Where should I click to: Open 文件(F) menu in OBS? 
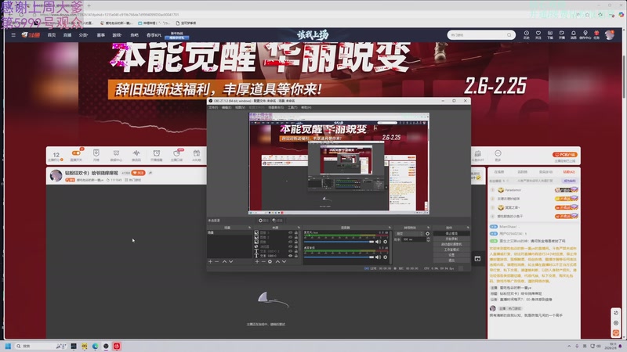click(x=213, y=107)
